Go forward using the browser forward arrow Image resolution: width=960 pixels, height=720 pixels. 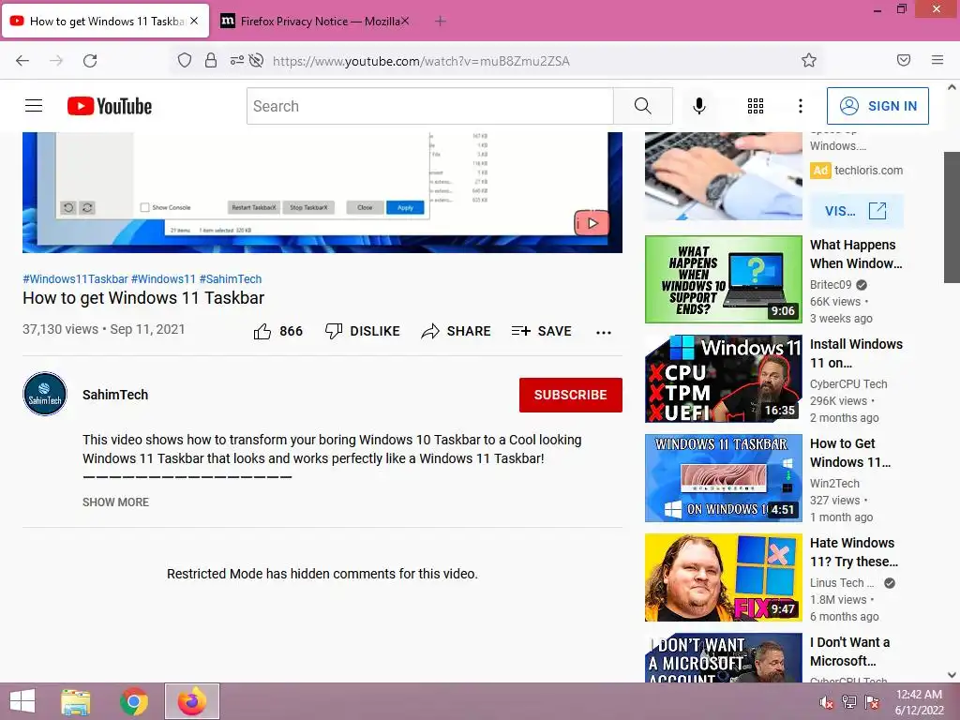tap(56, 61)
